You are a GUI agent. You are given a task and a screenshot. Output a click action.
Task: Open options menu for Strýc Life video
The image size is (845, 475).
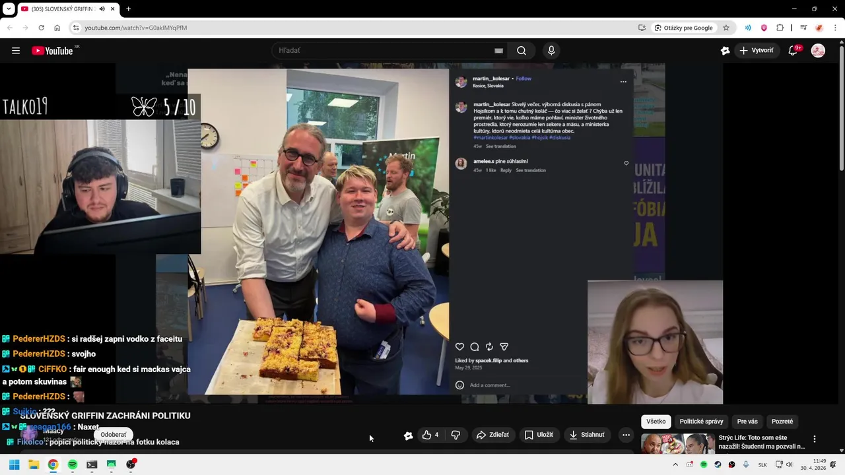(x=814, y=439)
